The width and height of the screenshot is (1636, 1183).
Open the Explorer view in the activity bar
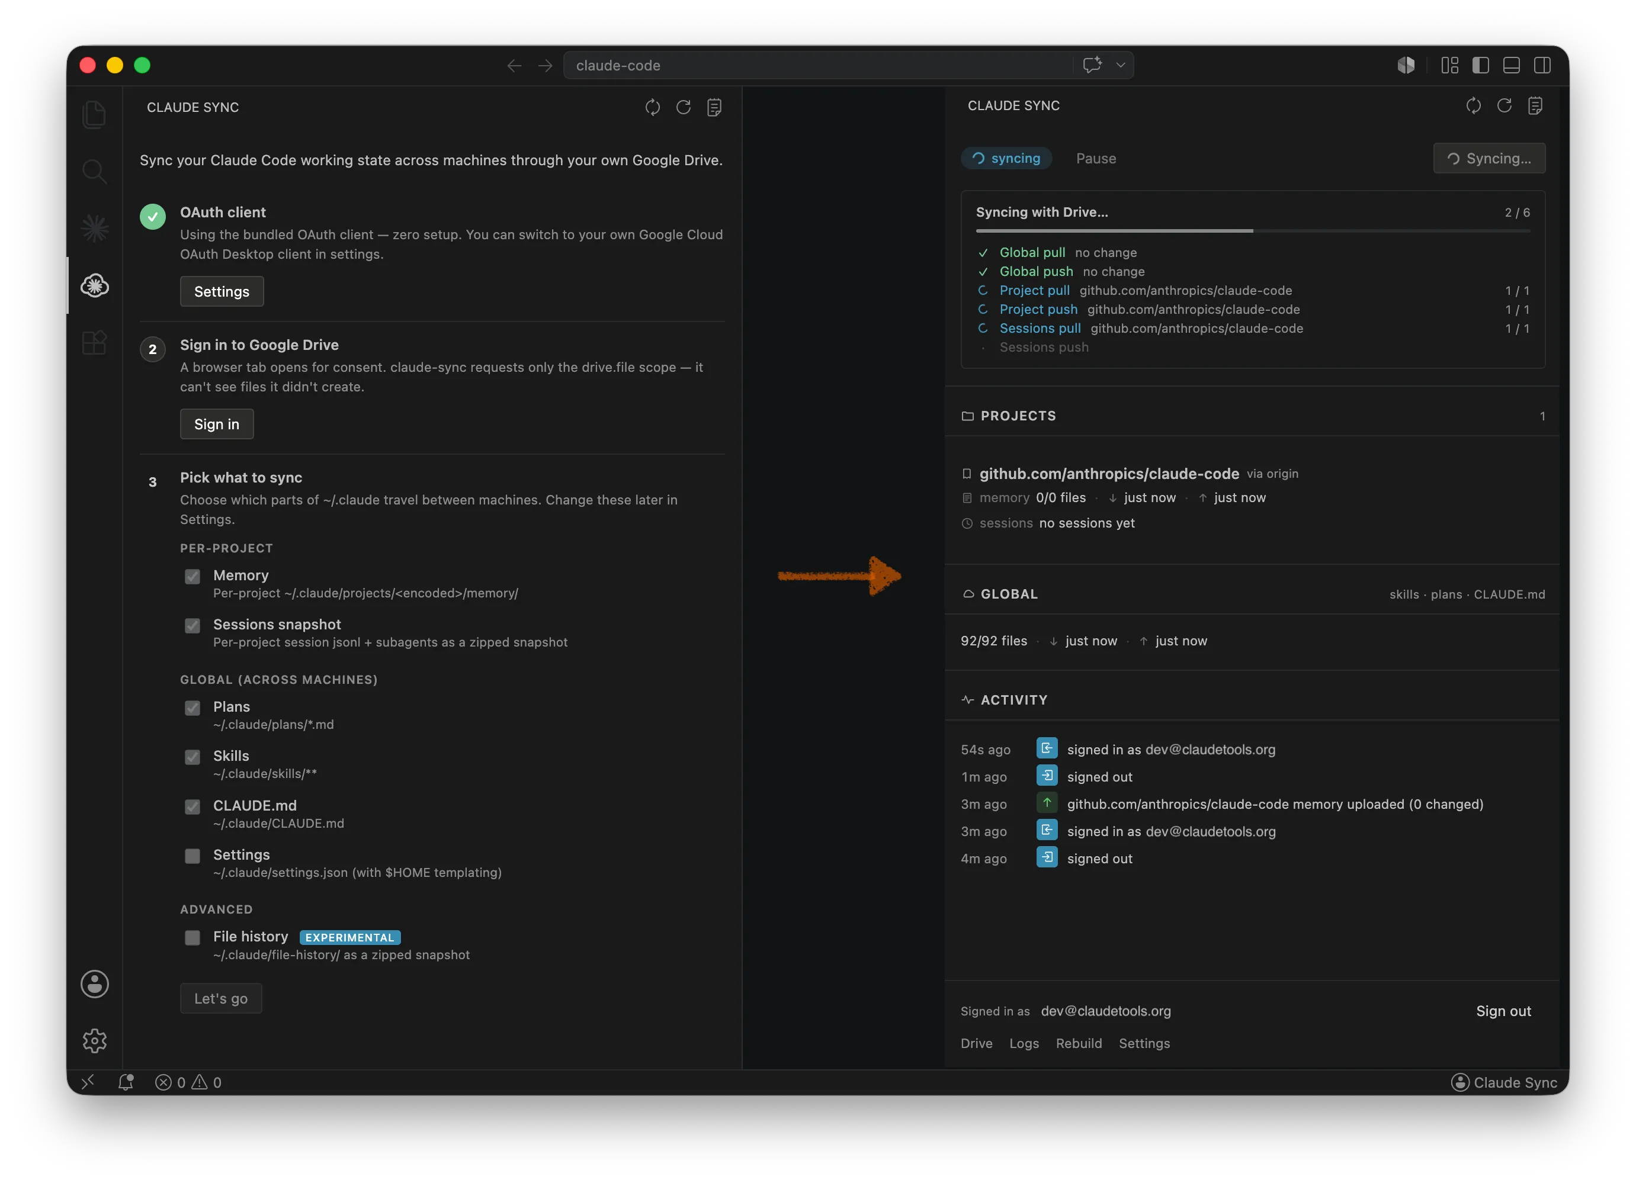pyautogui.click(x=95, y=115)
